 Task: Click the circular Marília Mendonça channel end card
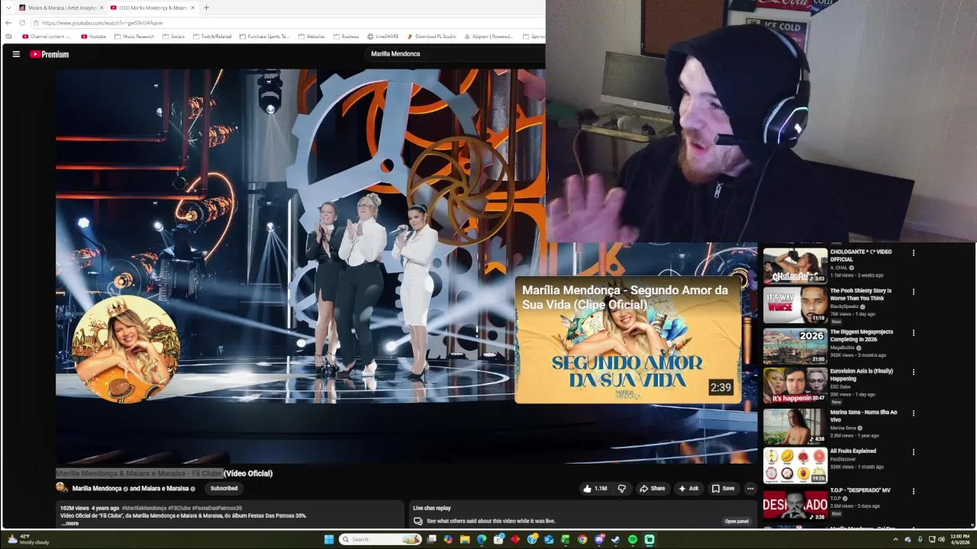125,348
